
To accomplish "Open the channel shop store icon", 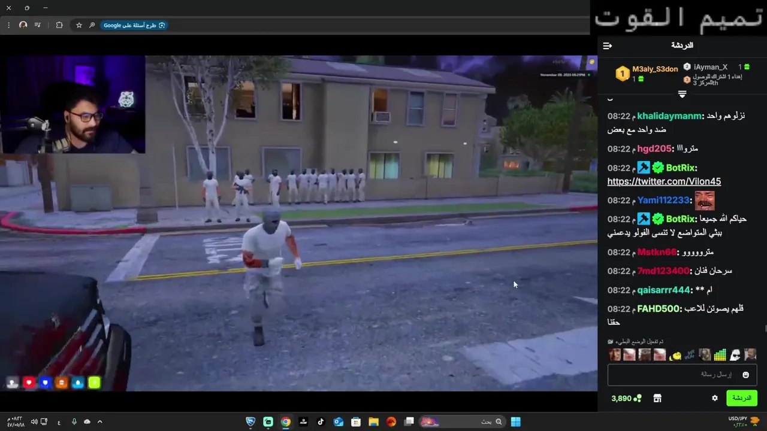I will [657, 398].
